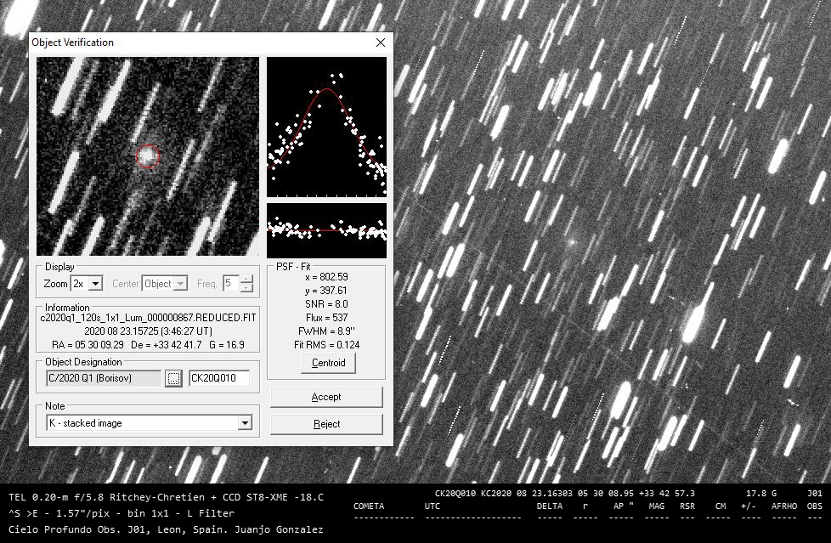Increase the Freq. value with up arrow
831x543 pixels.
tap(247, 280)
